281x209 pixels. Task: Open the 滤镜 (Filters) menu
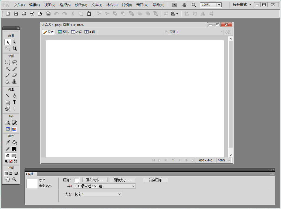tap(127, 5)
